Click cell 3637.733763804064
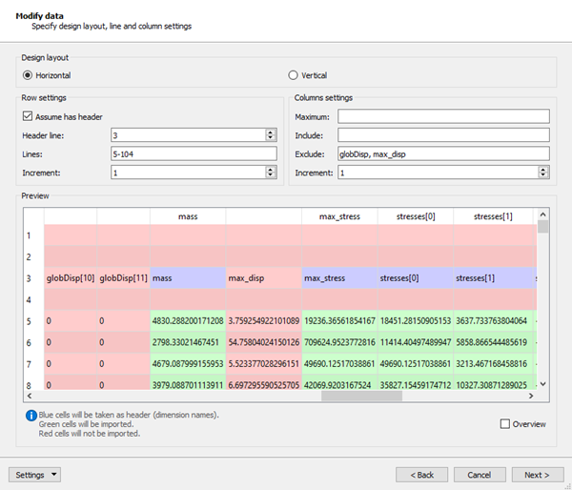This screenshot has width=572, height=490. [x=493, y=320]
